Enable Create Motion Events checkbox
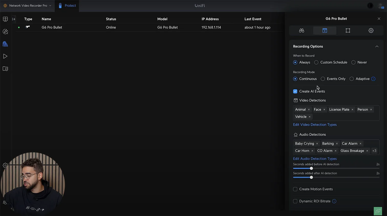 [x=295, y=189]
